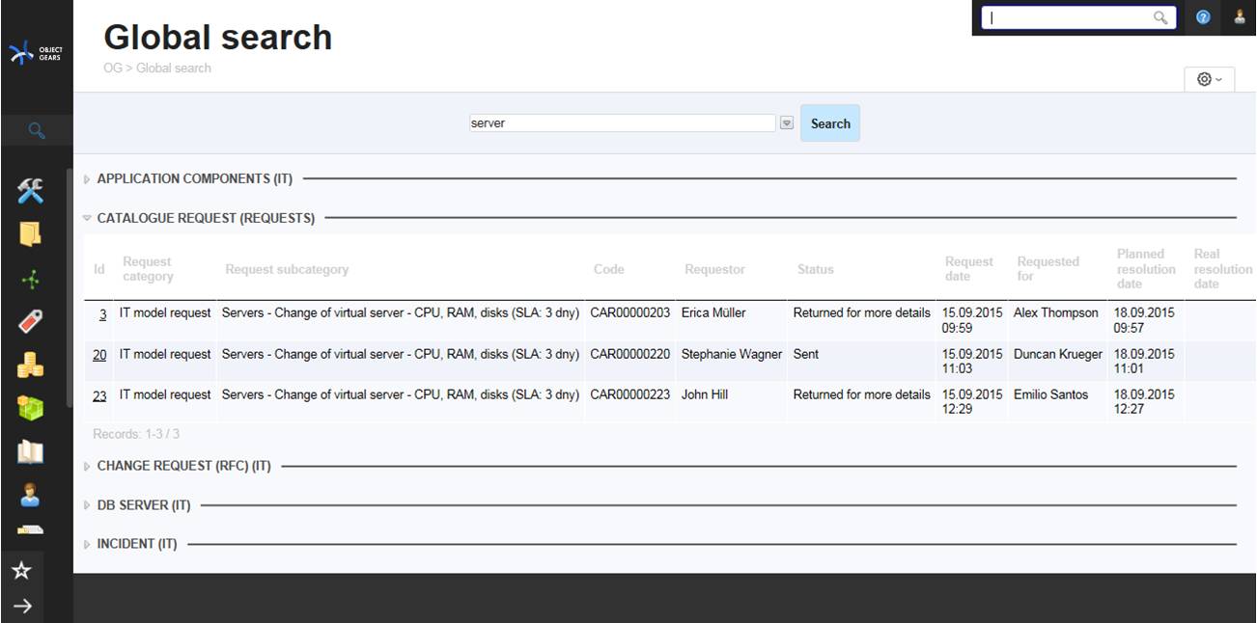Click 'Returned for more details' in John Hill's row
This screenshot has width=1257, height=623.
862,395
